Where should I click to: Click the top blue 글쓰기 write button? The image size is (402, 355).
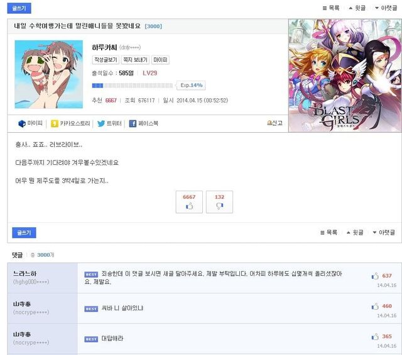point(19,8)
